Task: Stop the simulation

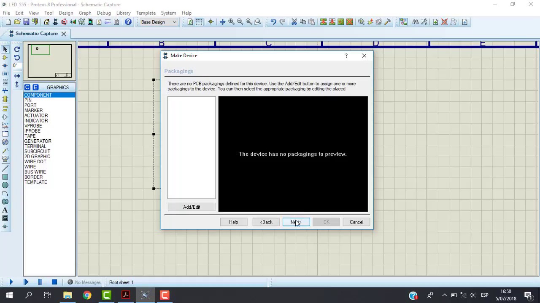Action: pyautogui.click(x=54, y=282)
